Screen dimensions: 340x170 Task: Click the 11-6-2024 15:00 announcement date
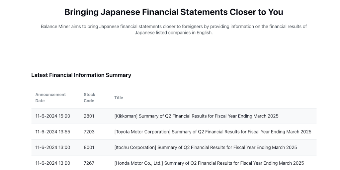tap(53, 116)
